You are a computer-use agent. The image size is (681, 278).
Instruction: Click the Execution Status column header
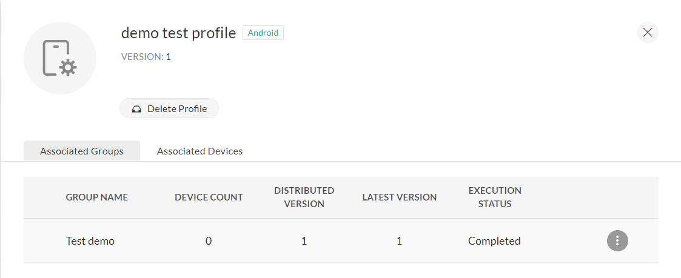(494, 197)
